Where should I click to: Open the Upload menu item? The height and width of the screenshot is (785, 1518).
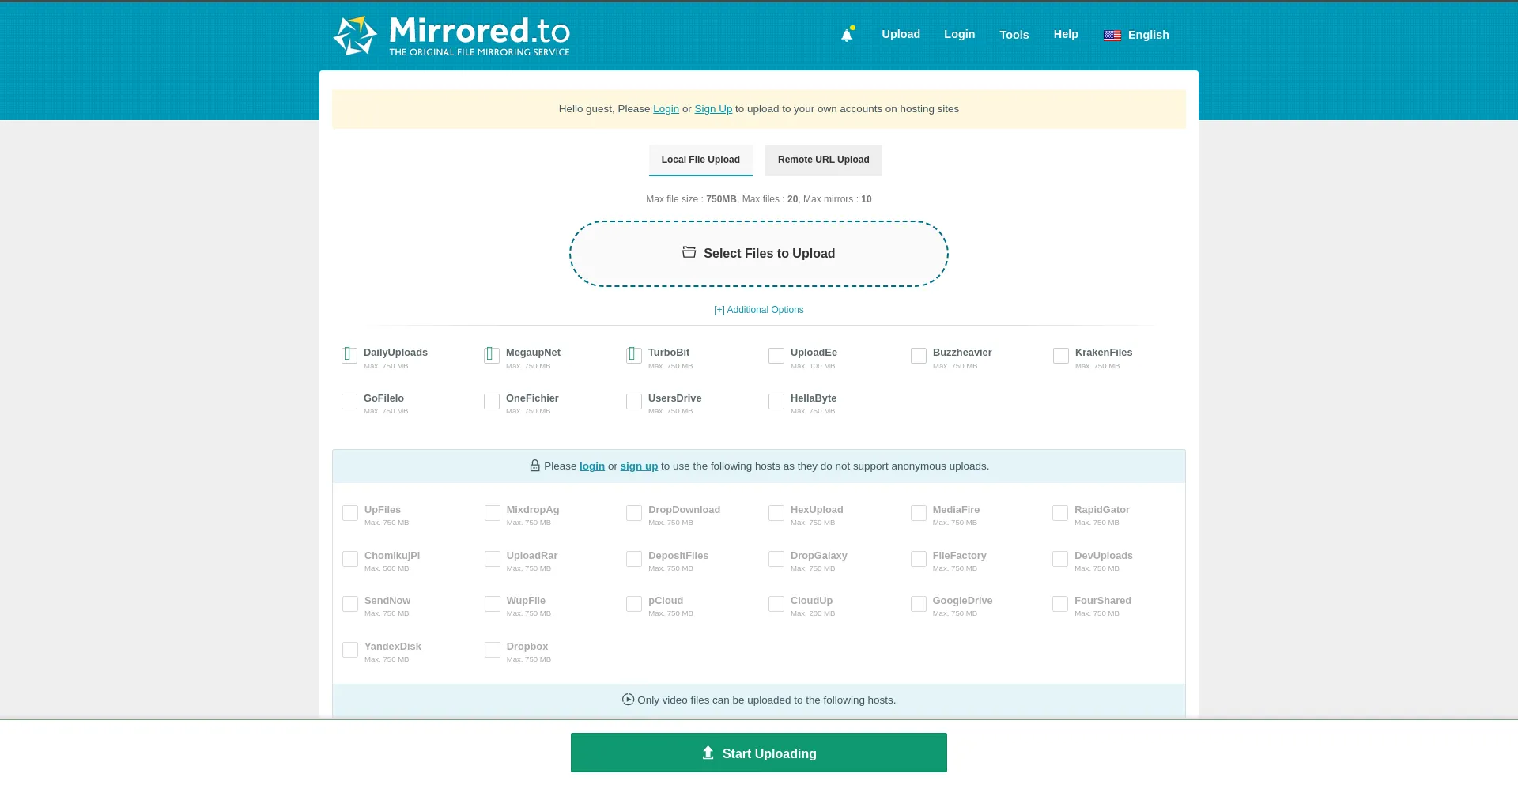coord(901,34)
